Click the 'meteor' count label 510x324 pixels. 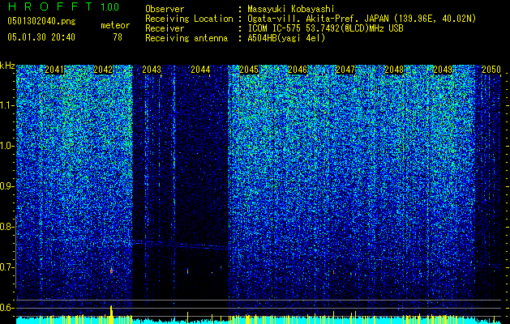point(115,25)
